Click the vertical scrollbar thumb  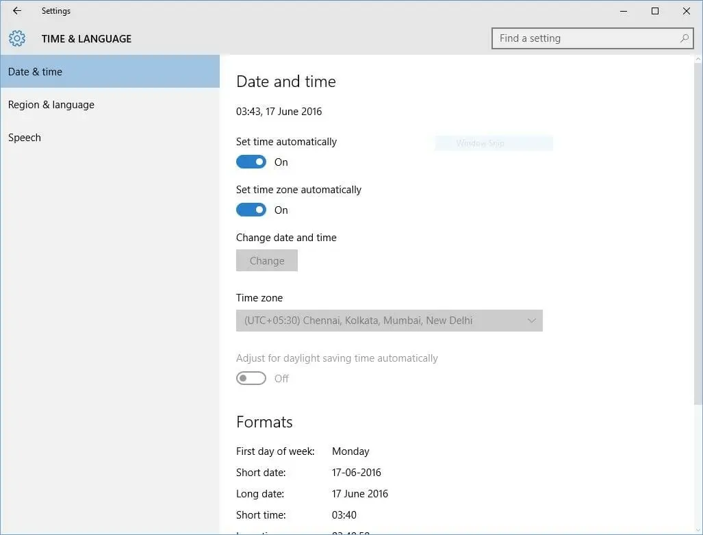coord(698,234)
